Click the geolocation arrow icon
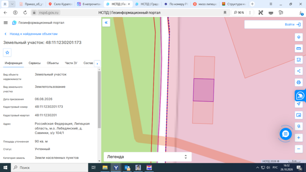This screenshot has width=306, height=172. click(298, 104)
